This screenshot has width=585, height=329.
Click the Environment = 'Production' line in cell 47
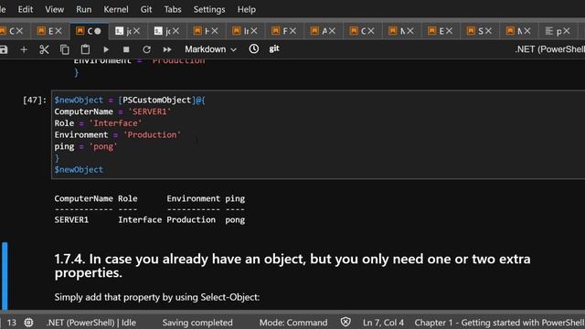coord(118,134)
